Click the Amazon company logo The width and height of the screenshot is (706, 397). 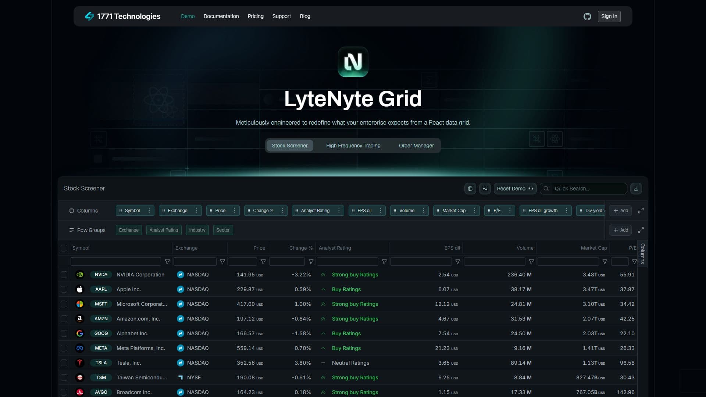click(80, 319)
